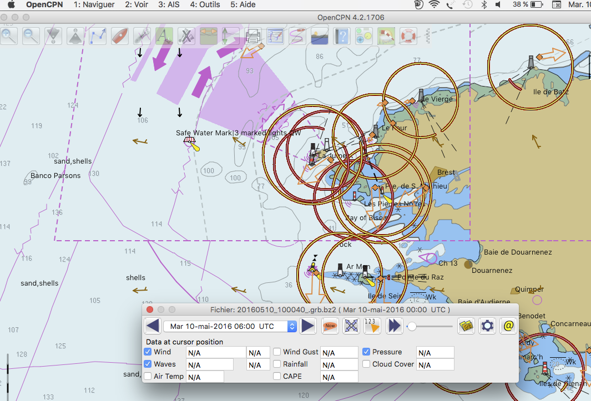This screenshot has height=401, width=591.
Task: Click the Wi-Fi status icon
Action: click(x=434, y=4)
